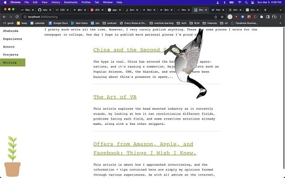Open the Edit menu
Screen dimensions: 285x178
35,2
